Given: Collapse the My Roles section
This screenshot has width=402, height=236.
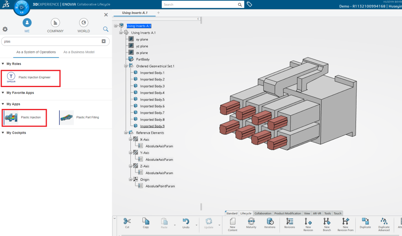Looking at the screenshot, I should (x=3, y=64).
